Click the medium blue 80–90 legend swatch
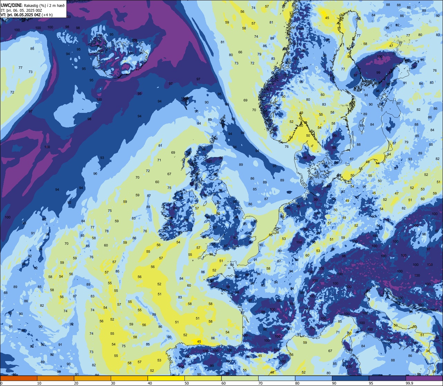This screenshot has width=443, height=386. (314, 378)
